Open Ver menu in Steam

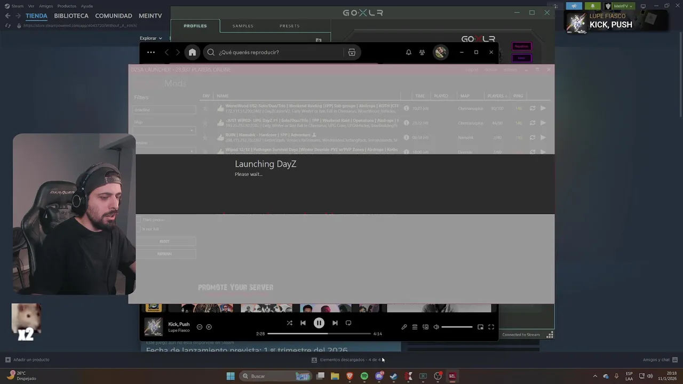tap(31, 6)
